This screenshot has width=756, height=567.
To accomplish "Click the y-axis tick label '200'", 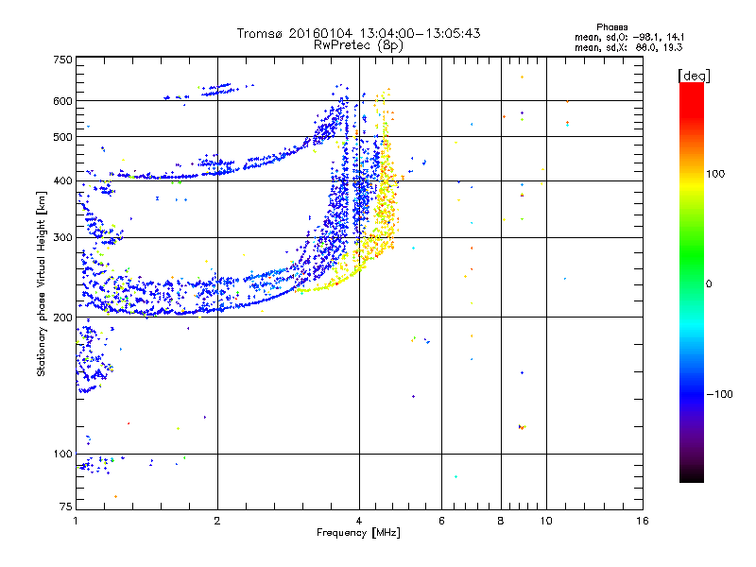I will point(62,318).
